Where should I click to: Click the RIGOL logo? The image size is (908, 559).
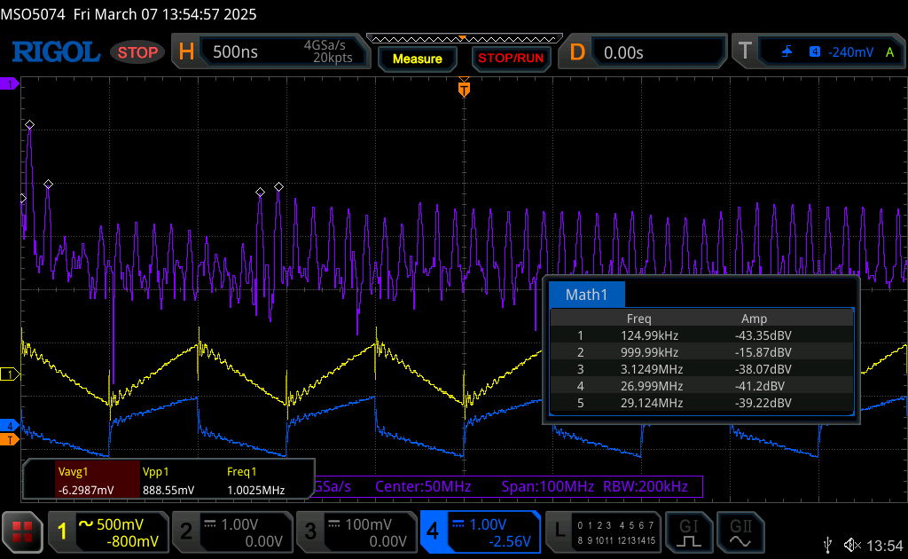[55, 52]
